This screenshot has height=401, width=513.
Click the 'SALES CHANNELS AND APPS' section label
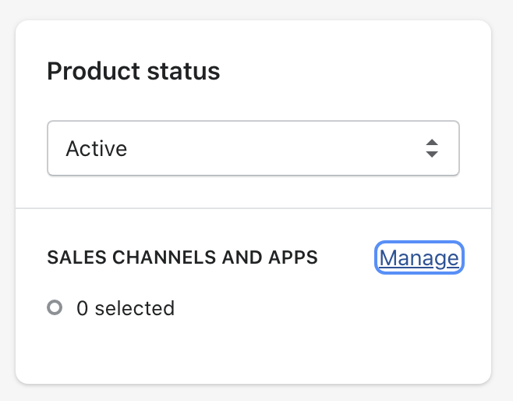(182, 257)
